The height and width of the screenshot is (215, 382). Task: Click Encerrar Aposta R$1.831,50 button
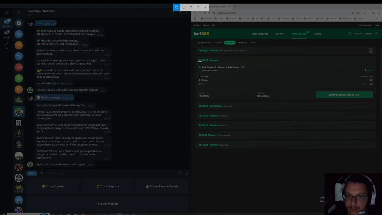(x=344, y=95)
